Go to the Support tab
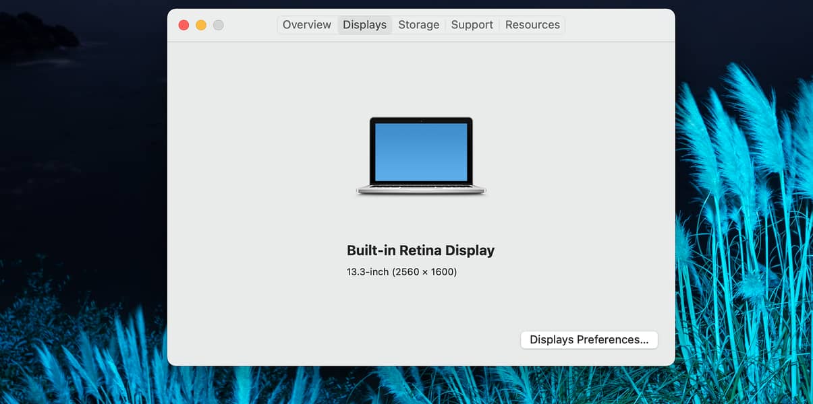The width and height of the screenshot is (813, 404). (472, 25)
